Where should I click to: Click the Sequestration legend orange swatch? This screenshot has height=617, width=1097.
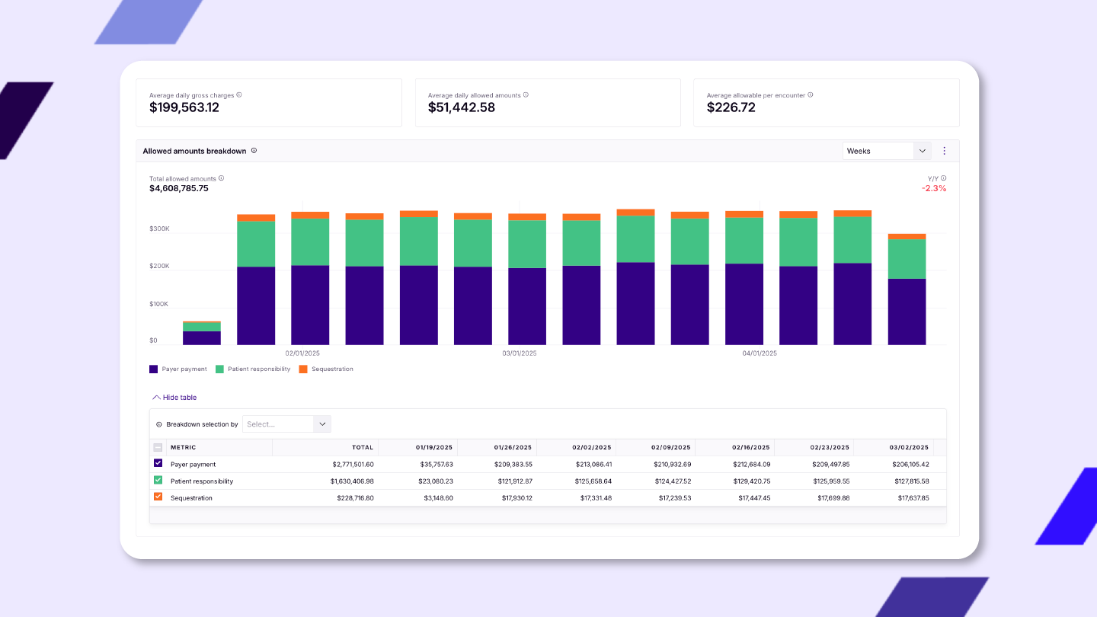pos(303,369)
